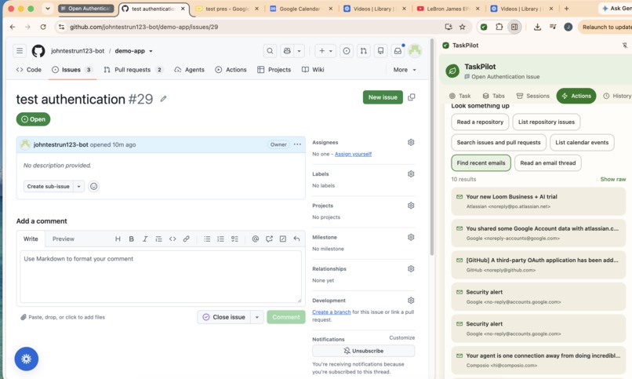
Task: Pin the TaskPilot side panel
Action: click(625, 46)
